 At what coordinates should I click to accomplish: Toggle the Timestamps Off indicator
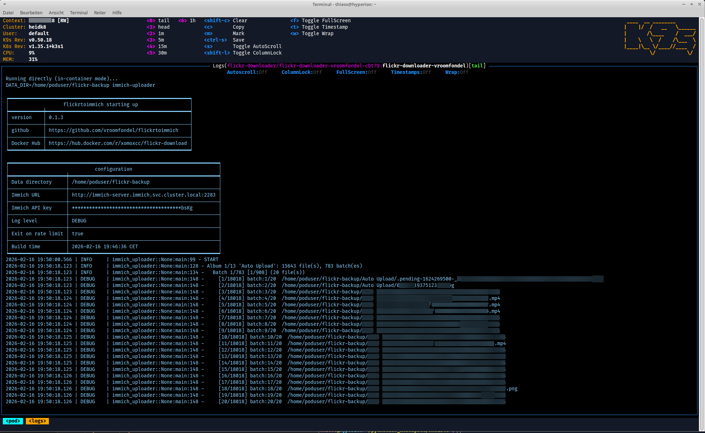tap(411, 72)
